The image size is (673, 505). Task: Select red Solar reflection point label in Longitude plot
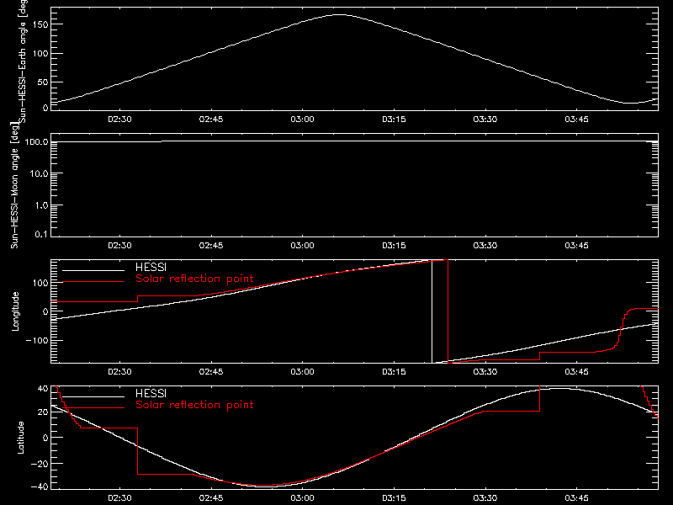point(194,279)
